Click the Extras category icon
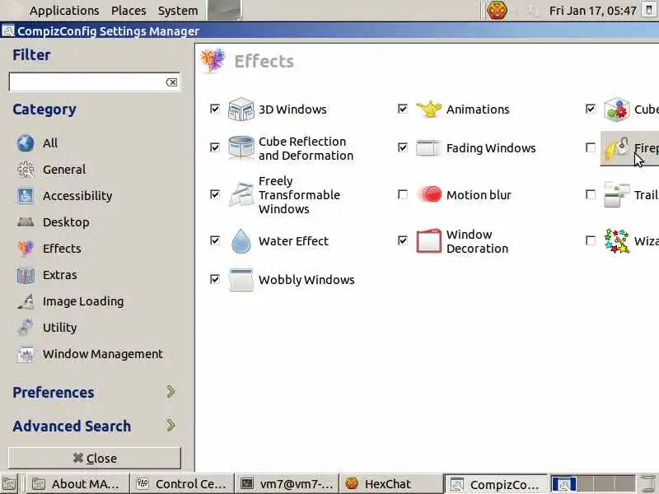The image size is (659, 494). [x=26, y=275]
